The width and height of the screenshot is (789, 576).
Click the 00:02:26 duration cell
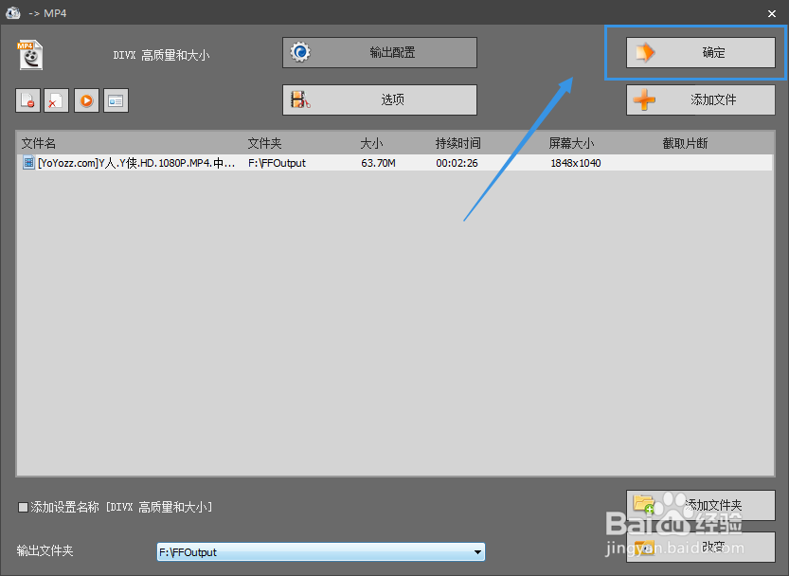tap(457, 163)
